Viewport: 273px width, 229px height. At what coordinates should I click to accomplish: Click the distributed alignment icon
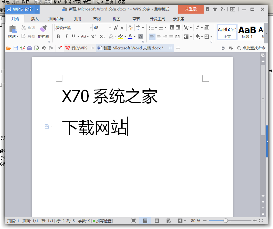177,36
